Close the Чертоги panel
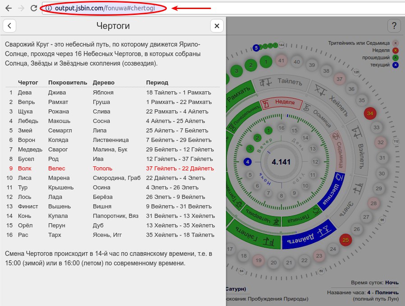Image resolution: width=405 pixels, height=306 pixels. (216, 26)
